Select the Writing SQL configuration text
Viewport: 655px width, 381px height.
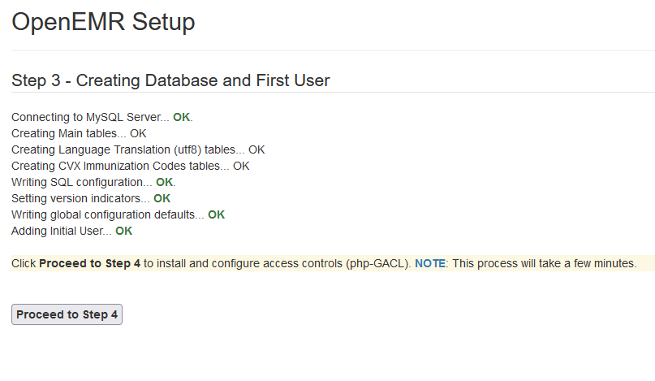[81, 182]
